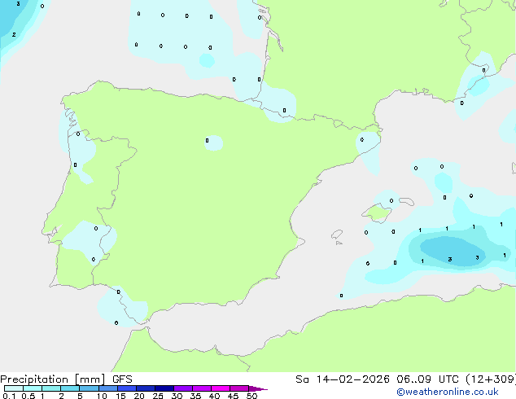Click the legend label '50'
516x399 pixels.
point(251,396)
